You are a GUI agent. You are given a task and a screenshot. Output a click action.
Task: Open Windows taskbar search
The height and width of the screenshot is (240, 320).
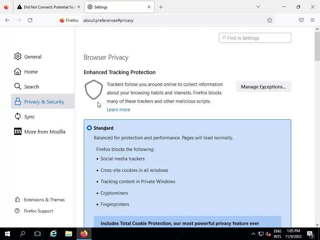pos(22,234)
